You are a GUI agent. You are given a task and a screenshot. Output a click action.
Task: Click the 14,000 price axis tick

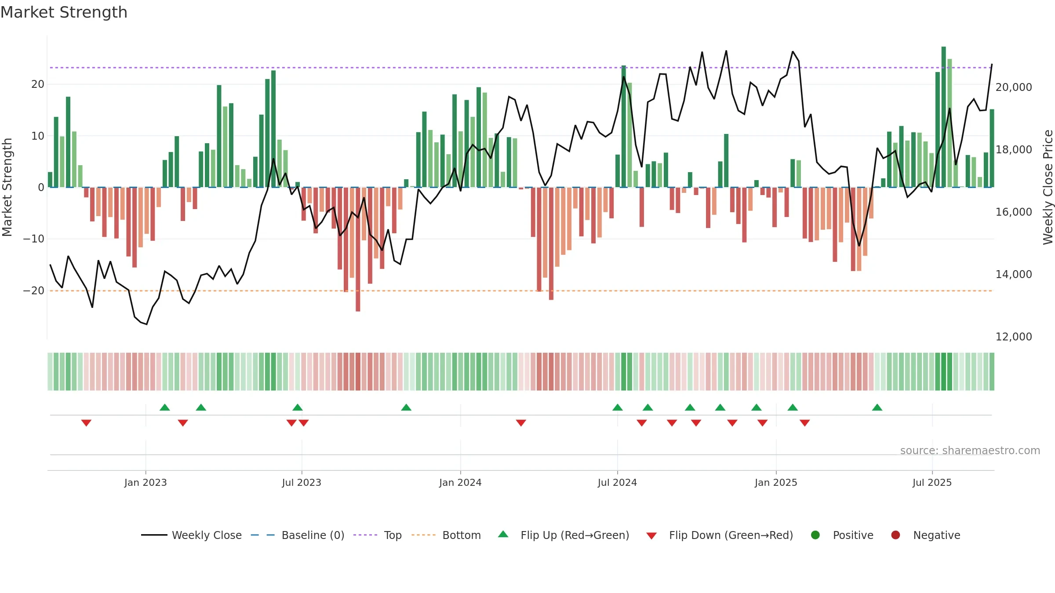pos(1014,275)
